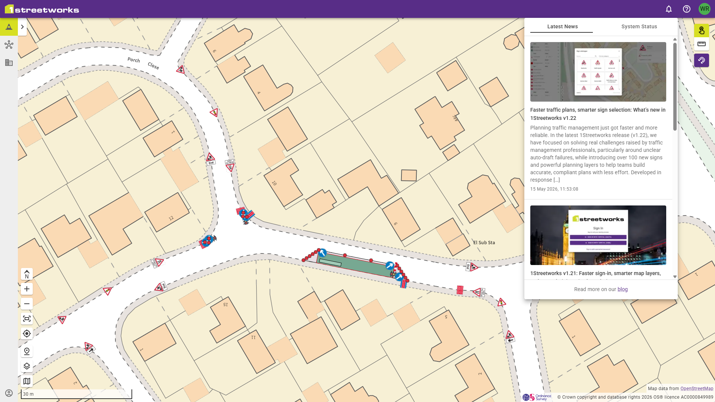
Task: Open the OpenStreetMap attribution link
Action: [x=697, y=389]
